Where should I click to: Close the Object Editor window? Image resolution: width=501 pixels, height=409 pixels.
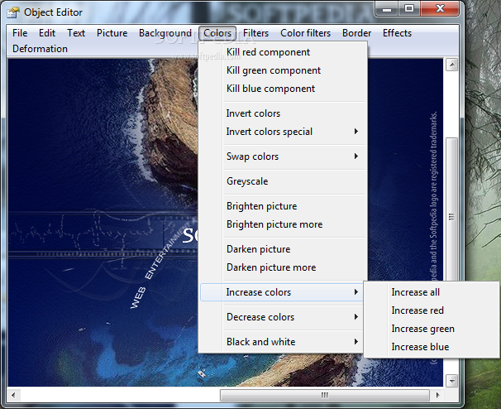pyautogui.click(x=440, y=9)
